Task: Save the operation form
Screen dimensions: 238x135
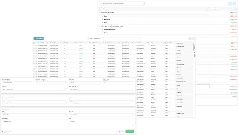Action: point(130,131)
